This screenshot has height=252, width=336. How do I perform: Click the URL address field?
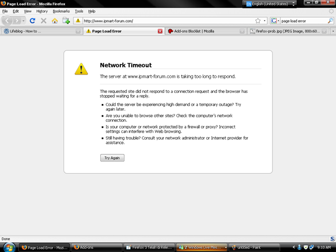click(x=168, y=20)
